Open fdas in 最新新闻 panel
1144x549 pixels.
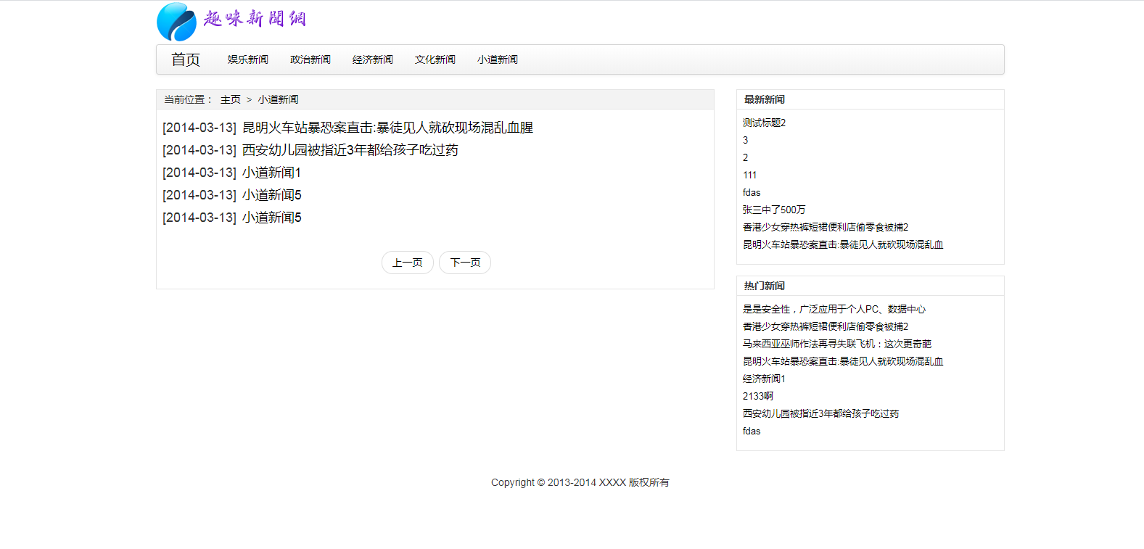pos(752,192)
